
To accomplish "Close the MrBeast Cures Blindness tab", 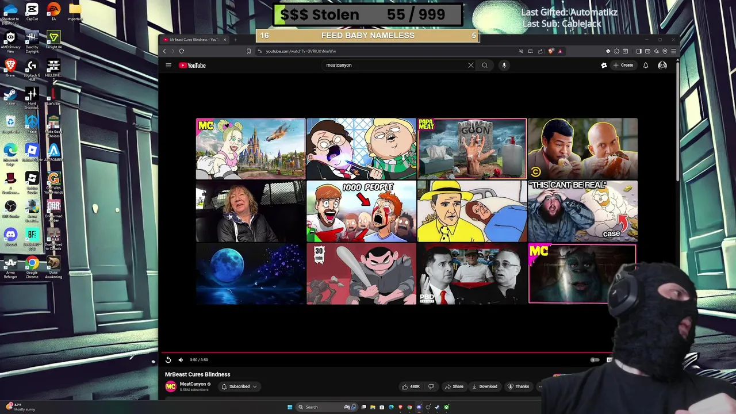I will pos(225,40).
